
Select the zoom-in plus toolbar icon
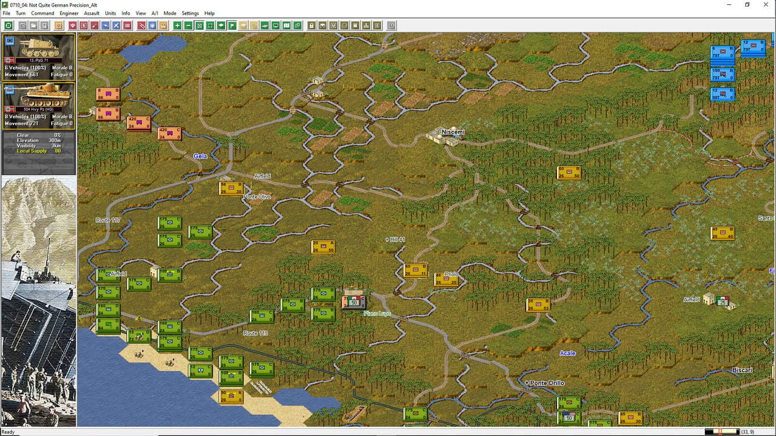(177, 25)
